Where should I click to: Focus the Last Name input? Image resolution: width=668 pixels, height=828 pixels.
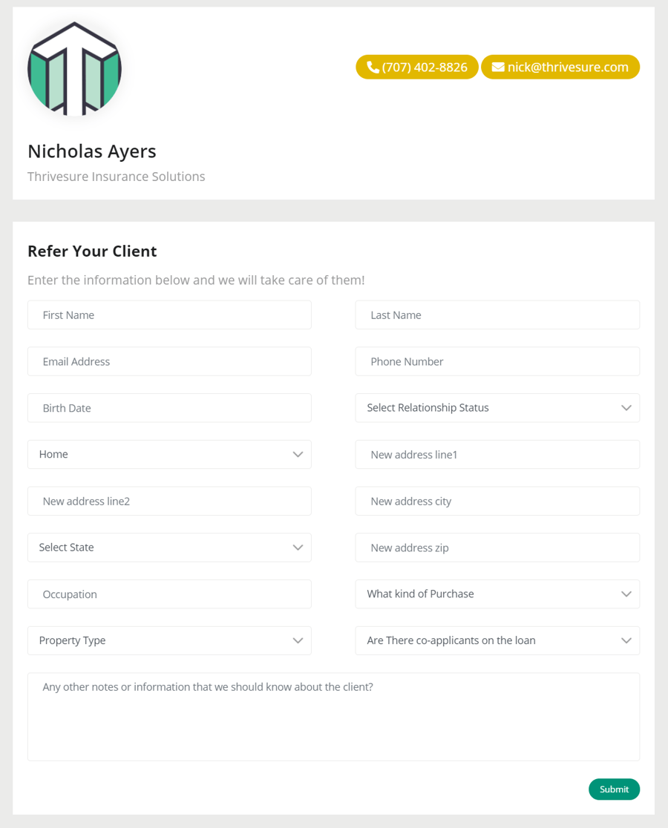[497, 315]
